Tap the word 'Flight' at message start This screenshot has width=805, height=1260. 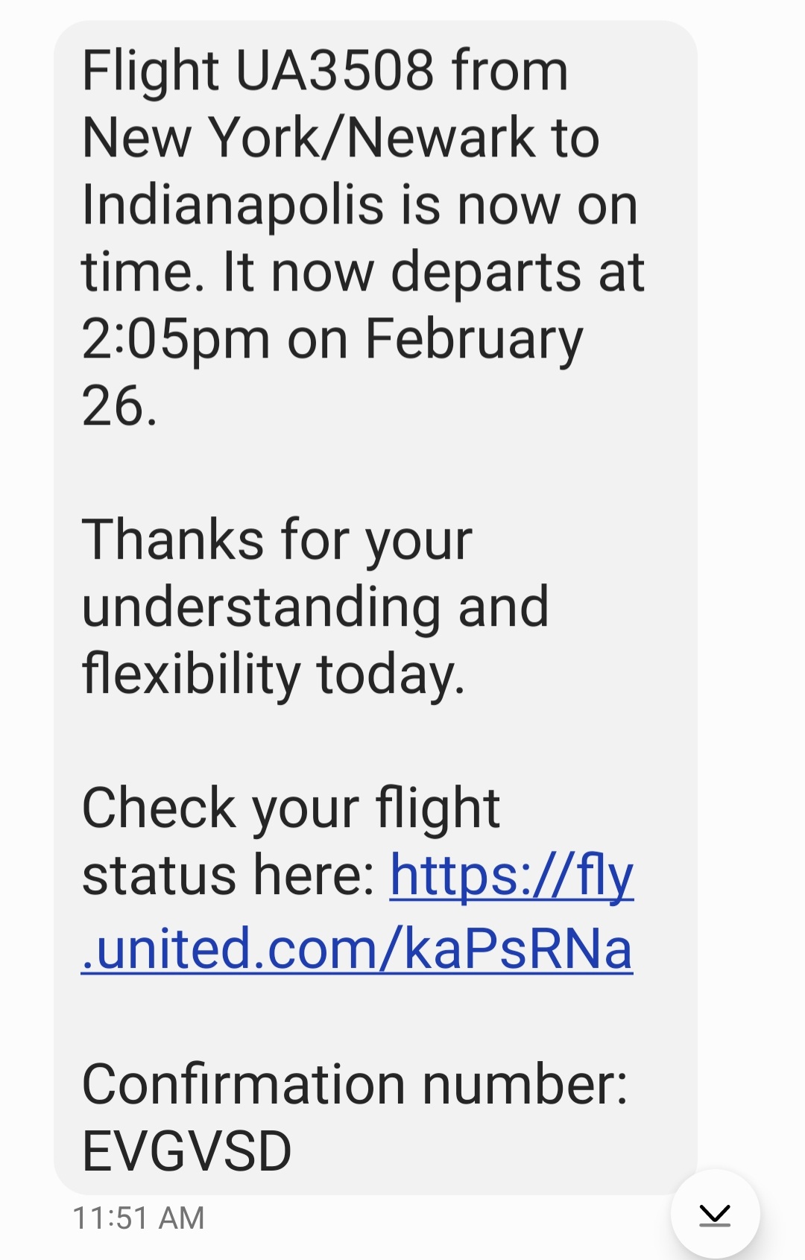pyautogui.click(x=151, y=72)
